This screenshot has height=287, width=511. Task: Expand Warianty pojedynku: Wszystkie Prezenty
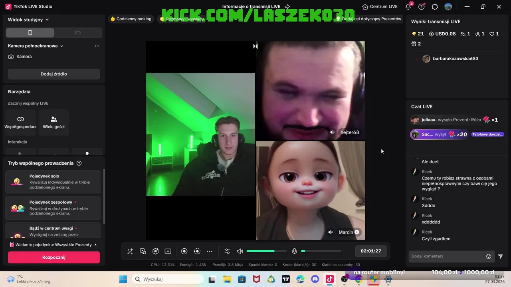point(53,245)
